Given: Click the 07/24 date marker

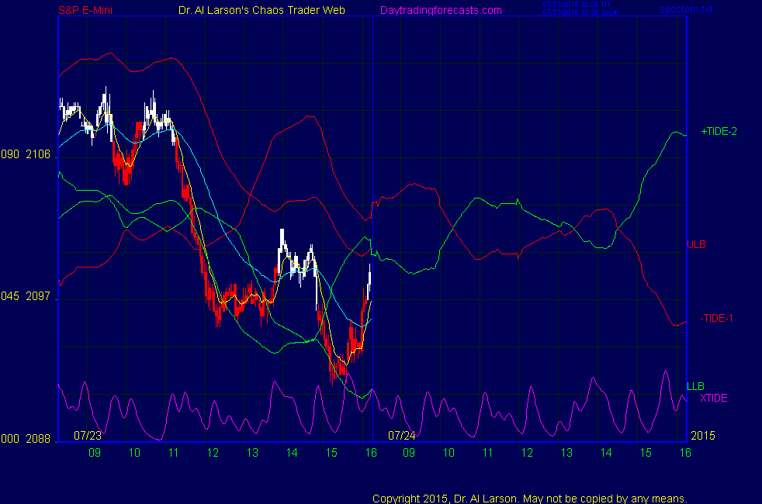Looking at the screenshot, I should 402,435.
